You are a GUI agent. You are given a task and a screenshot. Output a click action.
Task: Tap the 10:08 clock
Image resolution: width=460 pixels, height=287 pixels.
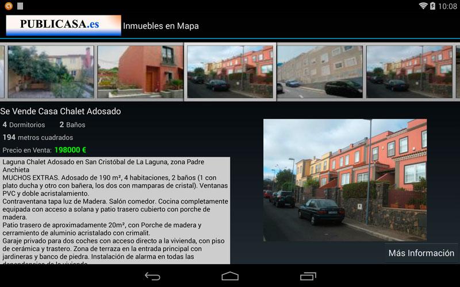click(448, 6)
